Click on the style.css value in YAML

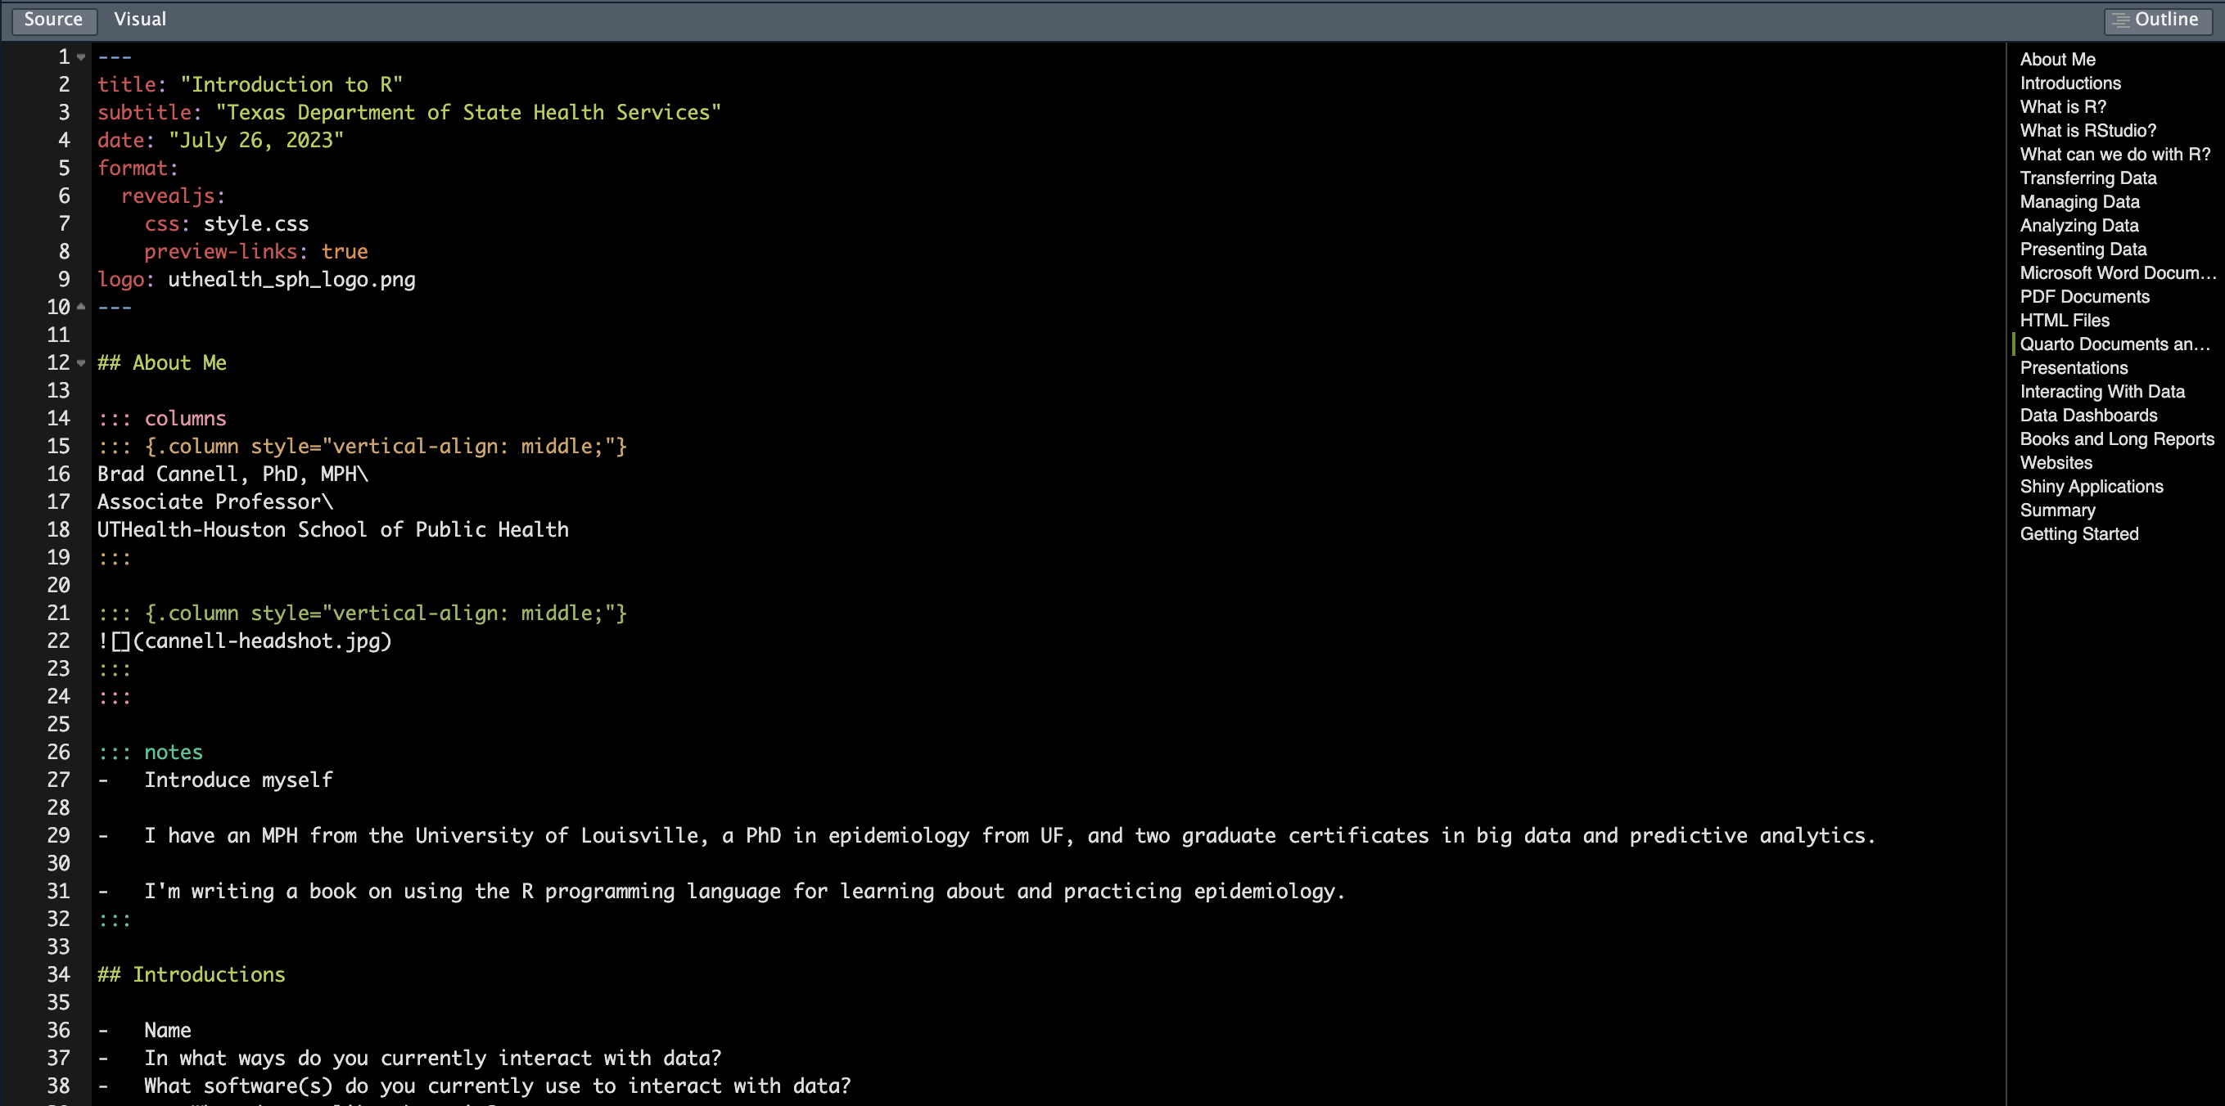pyautogui.click(x=255, y=223)
